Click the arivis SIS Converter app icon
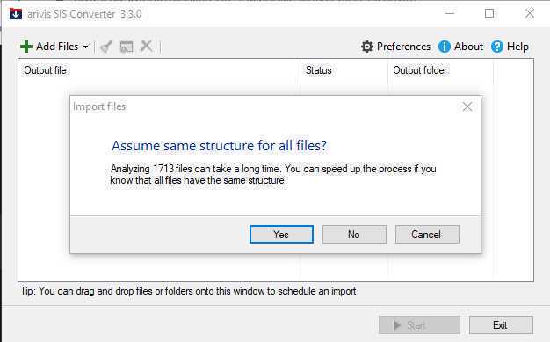 [16, 14]
